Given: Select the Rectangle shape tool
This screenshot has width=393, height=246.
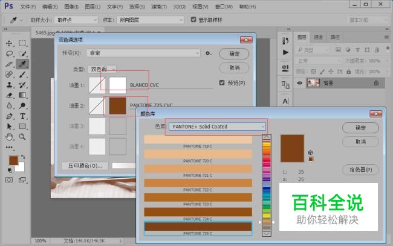Looking at the screenshot, I should 22,127.
